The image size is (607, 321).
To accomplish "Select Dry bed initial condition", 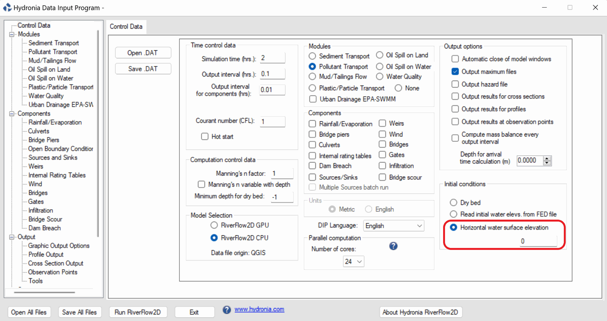I will click(x=453, y=202).
